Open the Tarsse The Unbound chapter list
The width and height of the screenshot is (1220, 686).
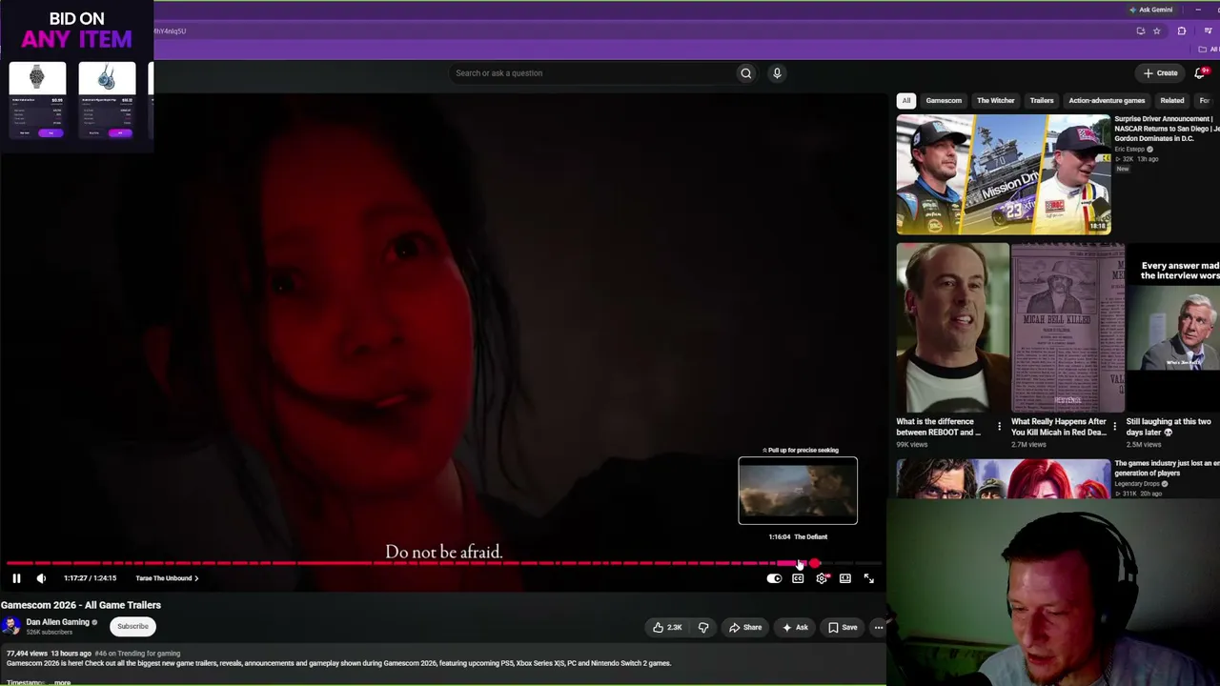pyautogui.click(x=167, y=578)
